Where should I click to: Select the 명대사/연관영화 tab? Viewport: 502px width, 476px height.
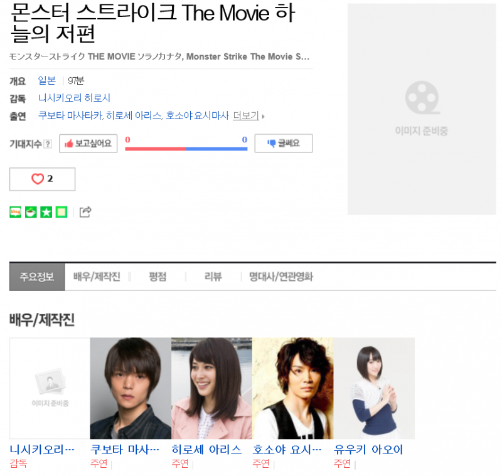coord(281,277)
